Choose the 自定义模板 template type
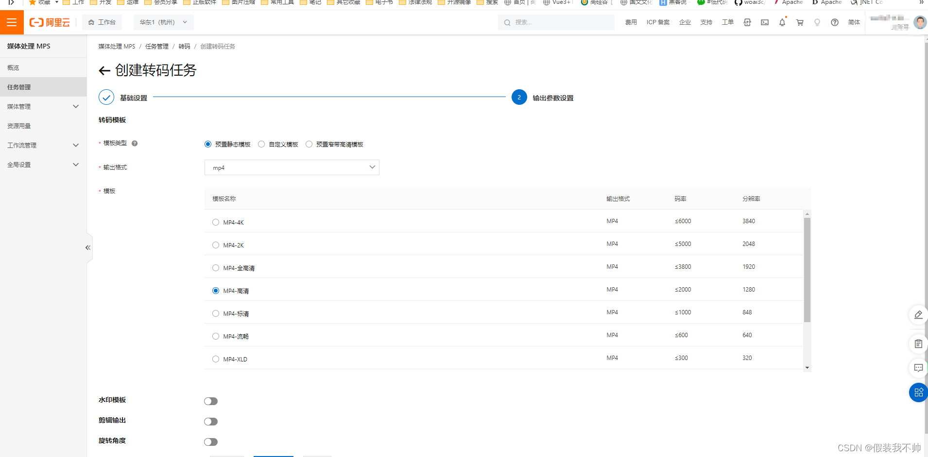The height and width of the screenshot is (457, 928). 261,144
